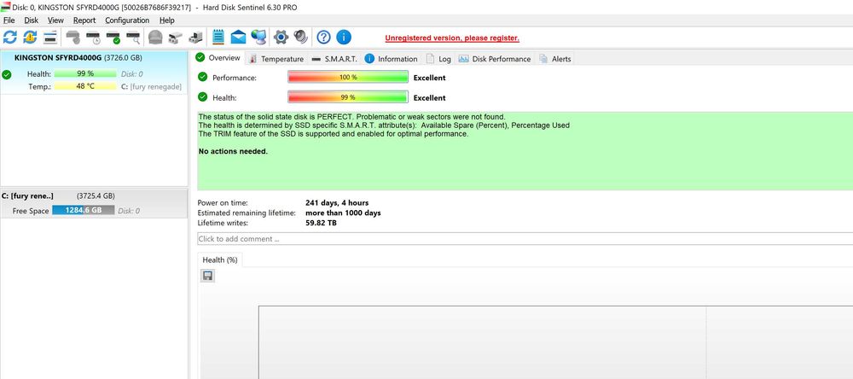The width and height of the screenshot is (853, 379).
Task: Switch to the Overview tab
Action: click(x=218, y=58)
